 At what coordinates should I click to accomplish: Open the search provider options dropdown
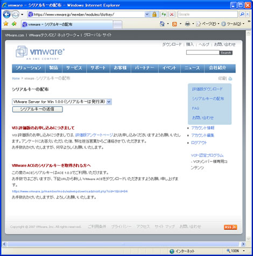[248, 15]
